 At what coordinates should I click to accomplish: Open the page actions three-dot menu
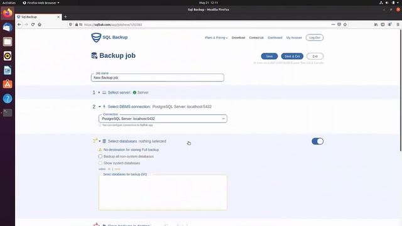[x=333, y=24]
